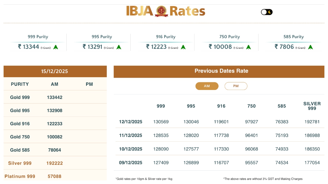Click the Previous Dates Rate header
The height and width of the screenshot is (184, 328).
coord(221,71)
